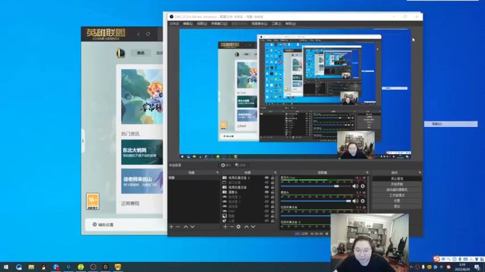The width and height of the screenshot is (485, 272).
Task: Open the blue browser icon next to Start
Action: point(19,267)
